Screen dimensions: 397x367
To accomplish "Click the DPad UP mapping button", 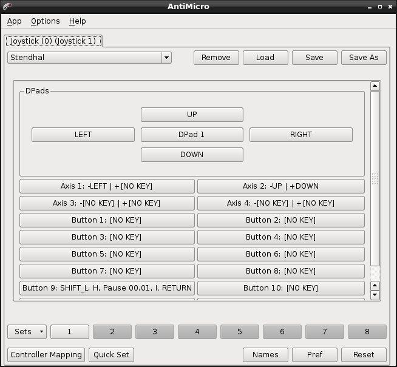I will pos(192,115).
